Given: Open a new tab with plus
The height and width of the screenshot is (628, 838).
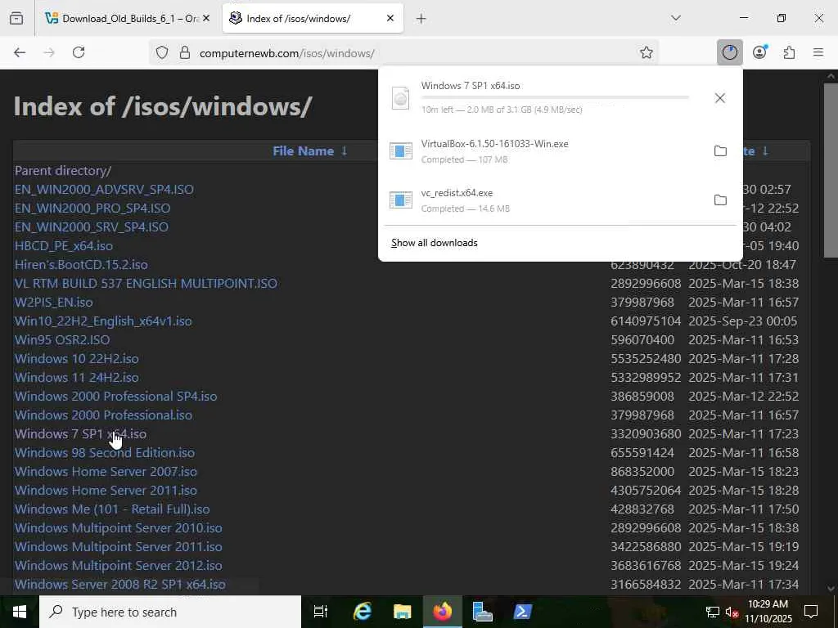Looking at the screenshot, I should pyautogui.click(x=421, y=19).
